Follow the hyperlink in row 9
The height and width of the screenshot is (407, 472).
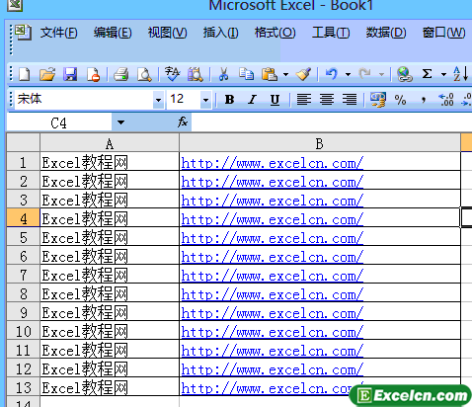pyautogui.click(x=272, y=313)
